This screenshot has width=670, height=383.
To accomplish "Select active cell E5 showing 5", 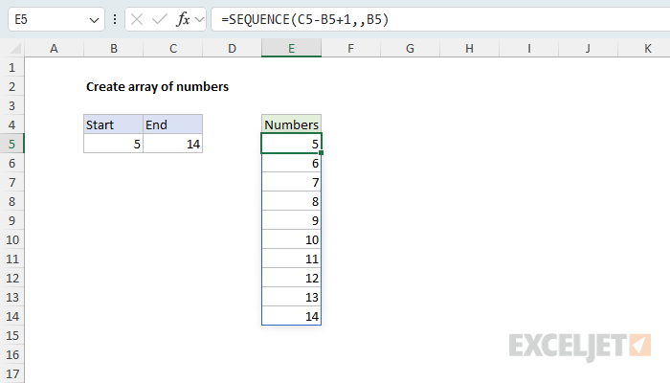I will click(291, 144).
